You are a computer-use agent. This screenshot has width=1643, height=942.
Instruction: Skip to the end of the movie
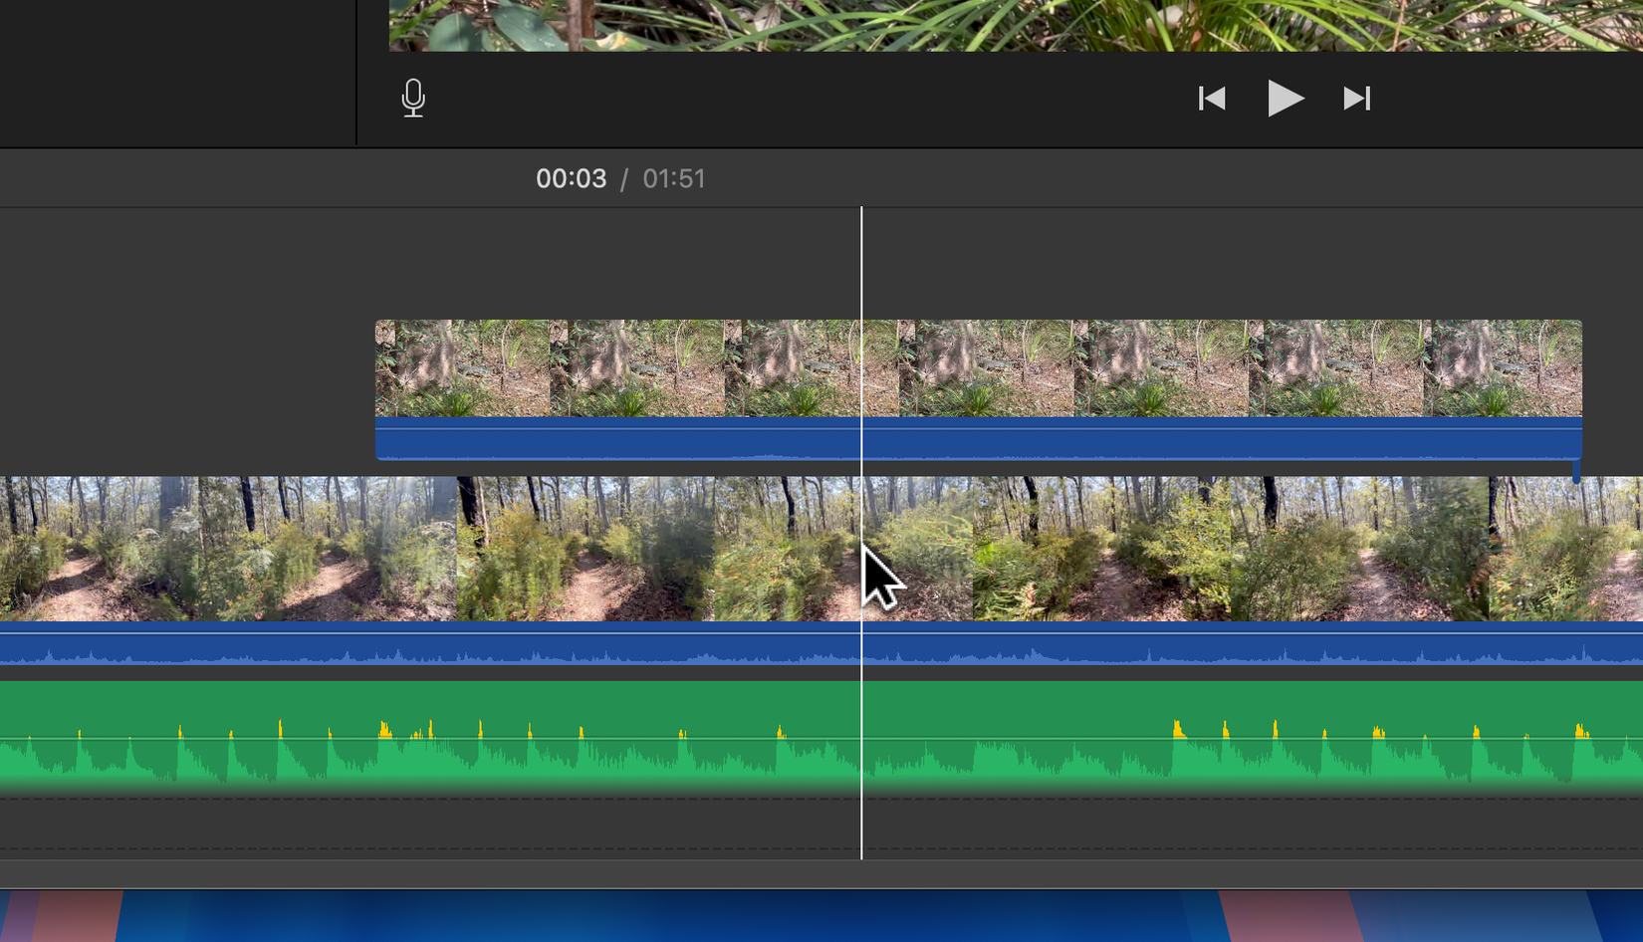(1356, 98)
